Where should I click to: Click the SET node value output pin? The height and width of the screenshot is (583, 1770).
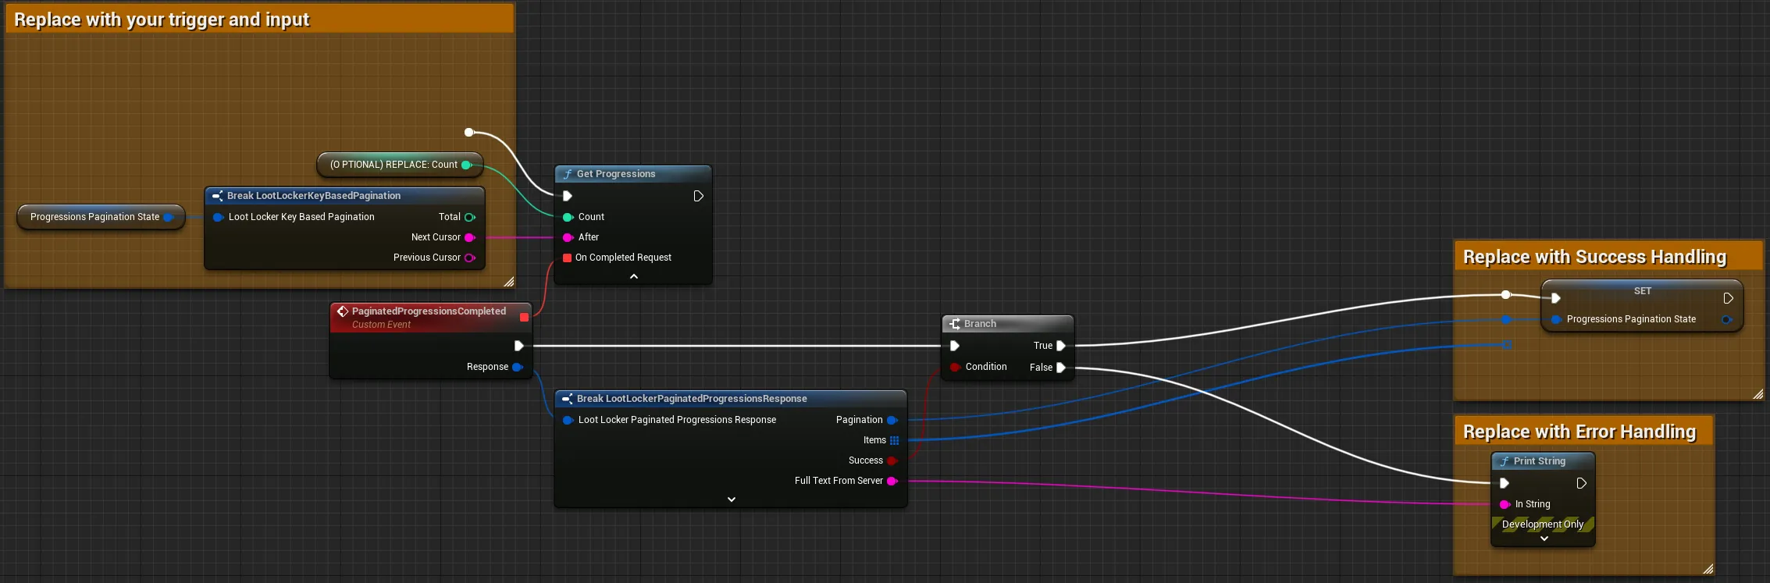[1726, 319]
